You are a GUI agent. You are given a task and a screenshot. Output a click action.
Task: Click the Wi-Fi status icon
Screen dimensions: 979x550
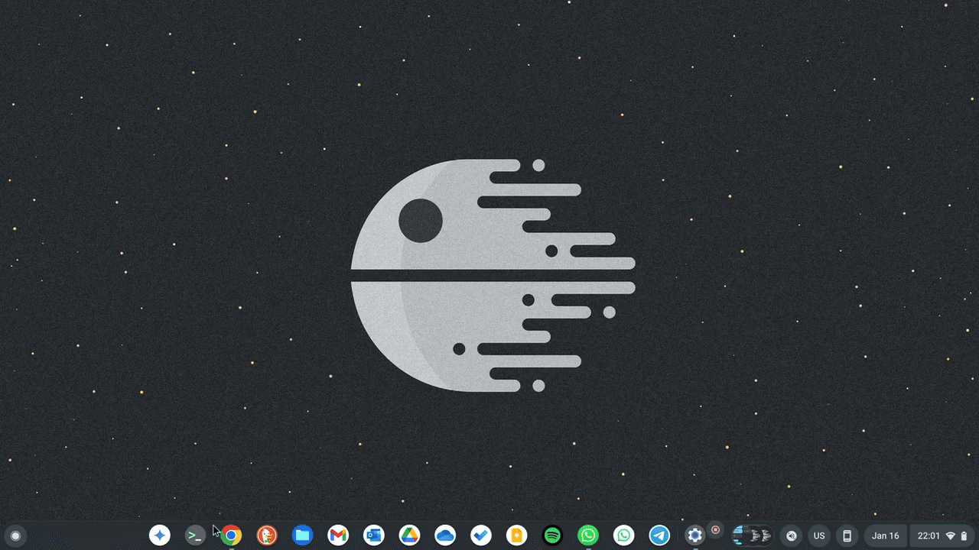[951, 535]
